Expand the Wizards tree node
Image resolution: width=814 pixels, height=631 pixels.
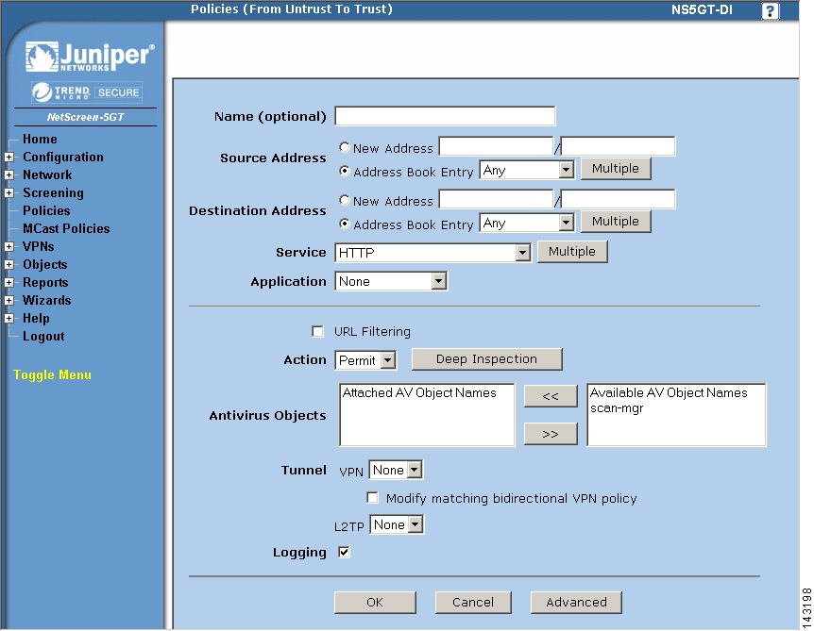click(x=8, y=301)
